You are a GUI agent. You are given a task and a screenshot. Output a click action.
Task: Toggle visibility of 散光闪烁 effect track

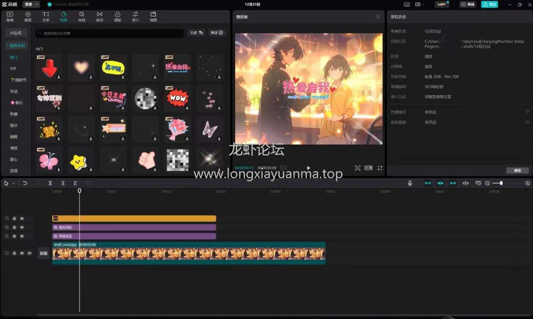[x=22, y=227]
